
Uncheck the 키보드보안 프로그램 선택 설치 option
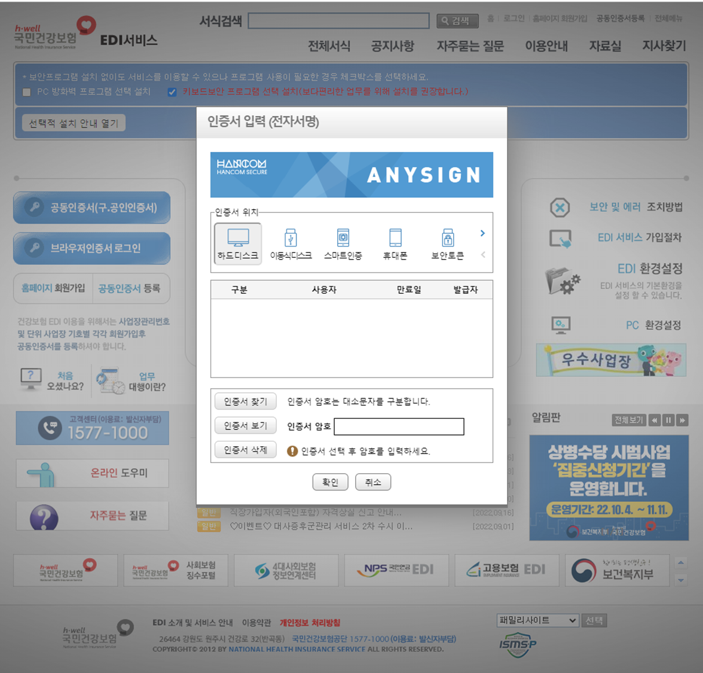pyautogui.click(x=172, y=92)
